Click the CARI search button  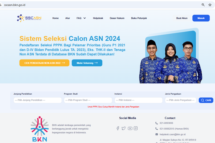click(206, 100)
